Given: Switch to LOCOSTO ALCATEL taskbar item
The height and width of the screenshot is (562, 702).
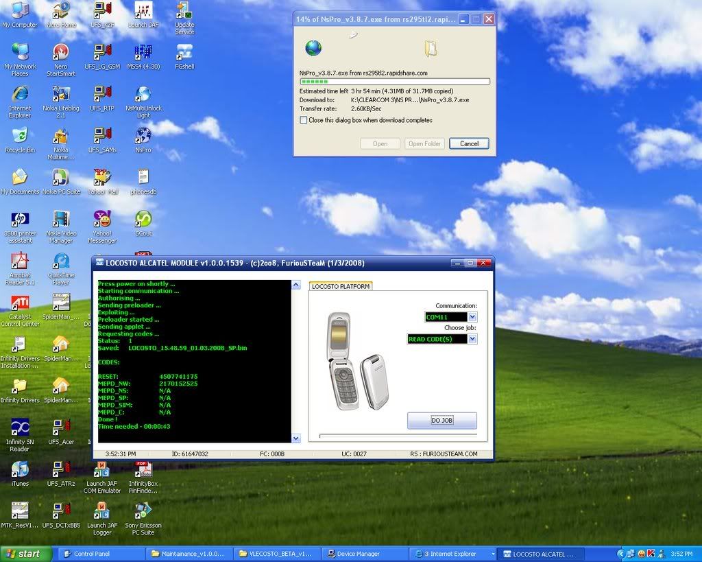Looking at the screenshot, I should coord(542,554).
